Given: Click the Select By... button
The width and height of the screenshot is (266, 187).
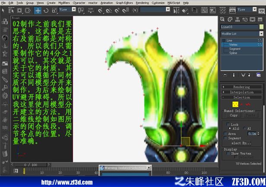Looking at the screenshot, I should [241, 143].
